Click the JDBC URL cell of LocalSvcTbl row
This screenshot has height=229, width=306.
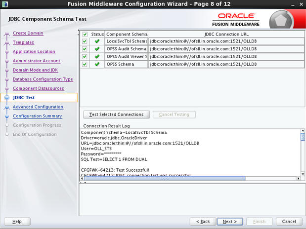click(226, 41)
